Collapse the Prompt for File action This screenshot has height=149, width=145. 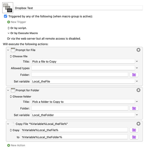tap(8, 50)
